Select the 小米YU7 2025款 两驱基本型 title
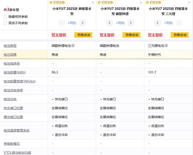The width and height of the screenshot is (193, 155). click(x=72, y=11)
